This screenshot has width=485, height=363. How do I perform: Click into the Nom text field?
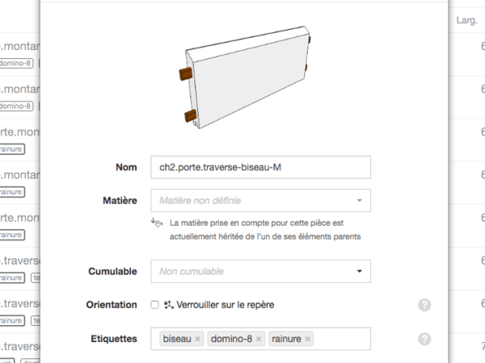click(259, 167)
